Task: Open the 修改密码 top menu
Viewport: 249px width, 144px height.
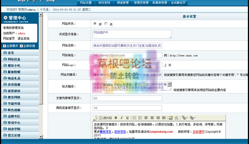Action: [104, 3]
